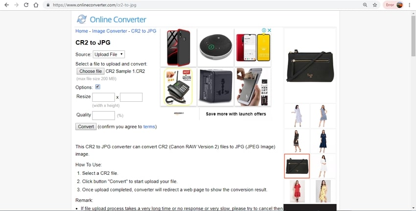Viewport: 416px width, 211px height.
Task: Open the Home breadcrumb link
Action: (82, 31)
